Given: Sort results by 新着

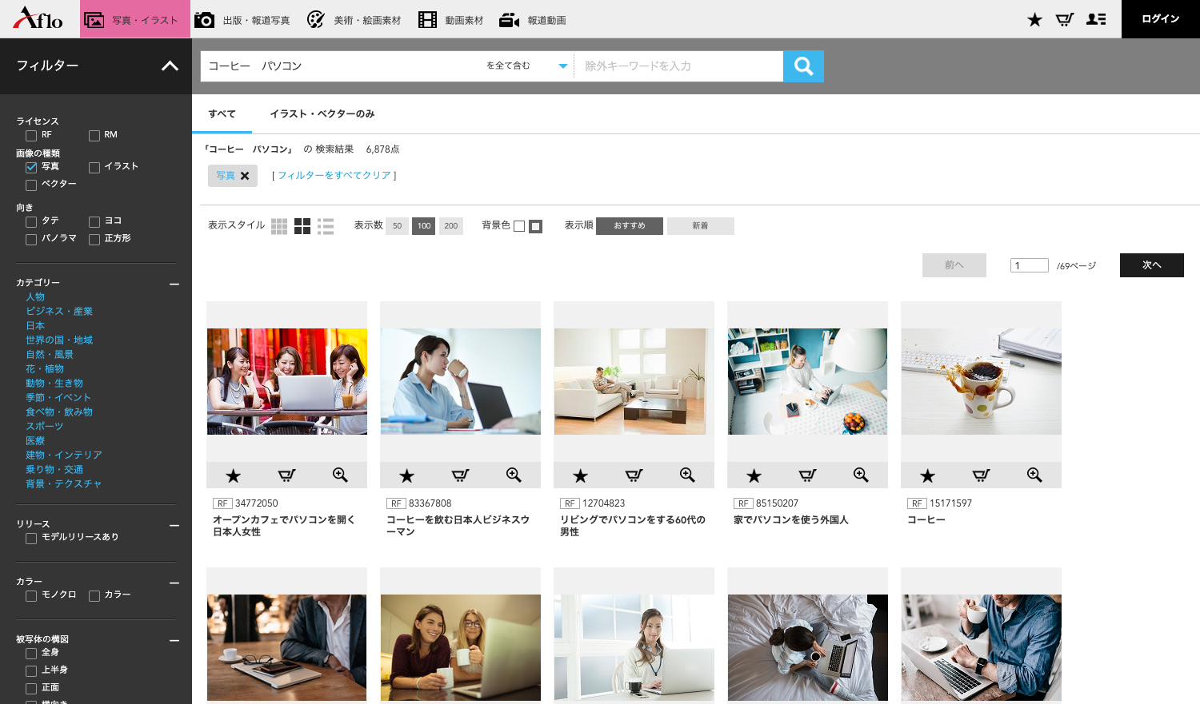Looking at the screenshot, I should click(x=701, y=226).
